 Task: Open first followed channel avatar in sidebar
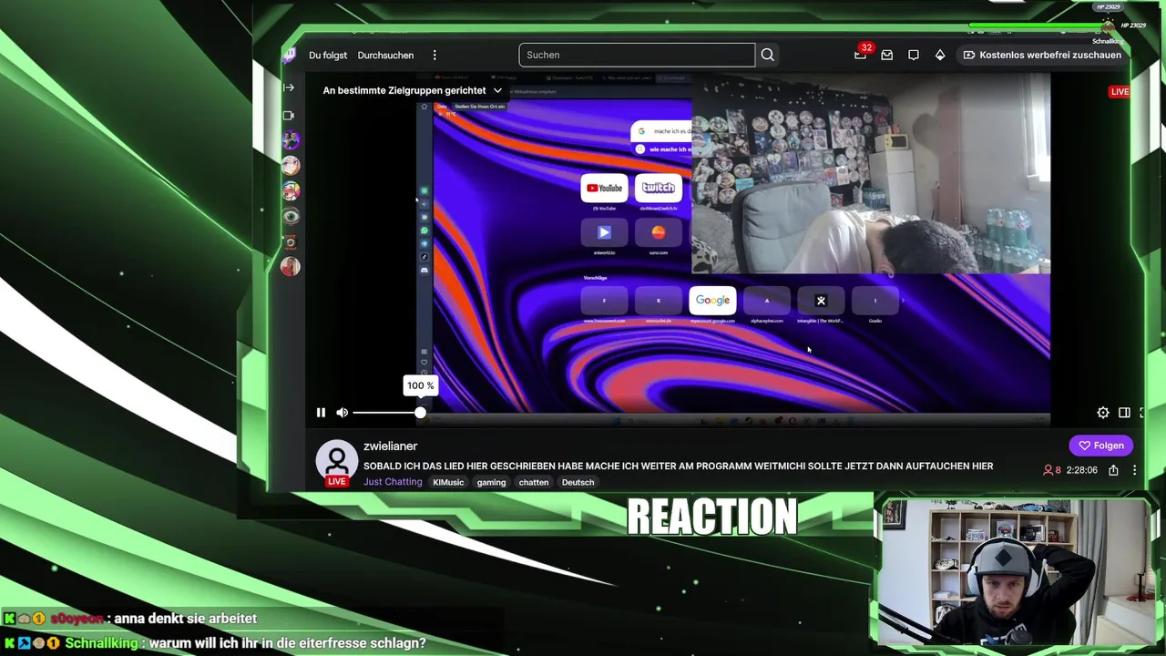coord(291,140)
